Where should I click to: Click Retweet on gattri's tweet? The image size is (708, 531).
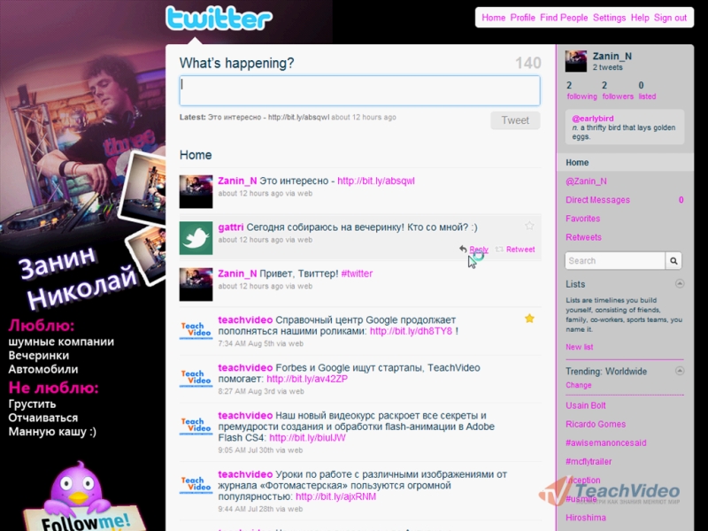pos(520,250)
